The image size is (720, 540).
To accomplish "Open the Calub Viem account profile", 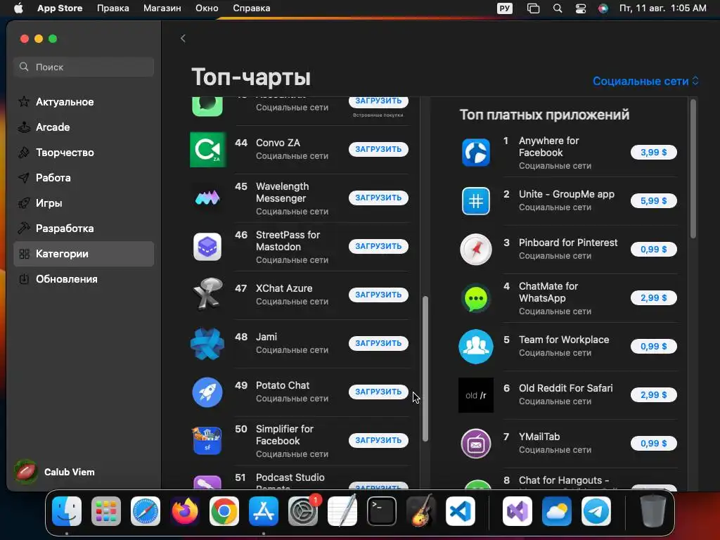I will tap(55, 472).
